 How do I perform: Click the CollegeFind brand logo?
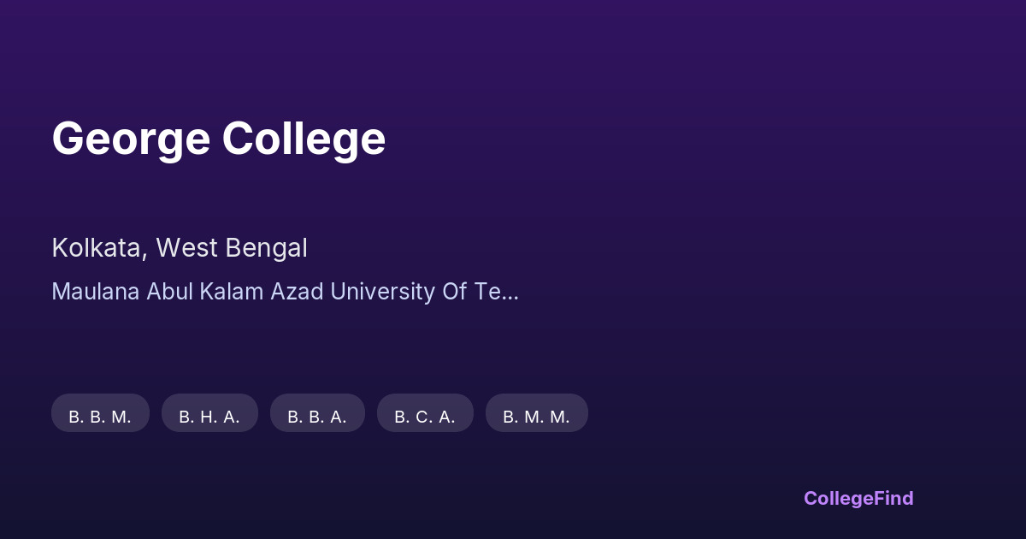[858, 498]
